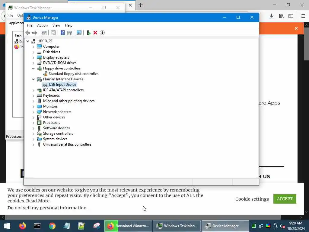
Task: Click the Processors category icon
Action: 39,123
